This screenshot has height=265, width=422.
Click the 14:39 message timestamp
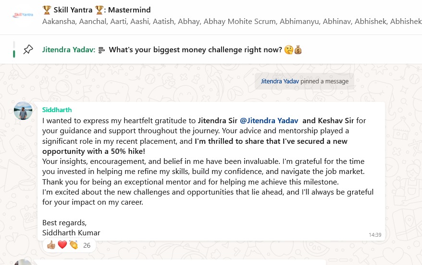click(x=375, y=235)
